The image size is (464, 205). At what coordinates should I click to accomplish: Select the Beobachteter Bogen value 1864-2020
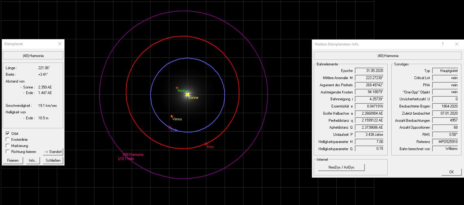(445, 106)
